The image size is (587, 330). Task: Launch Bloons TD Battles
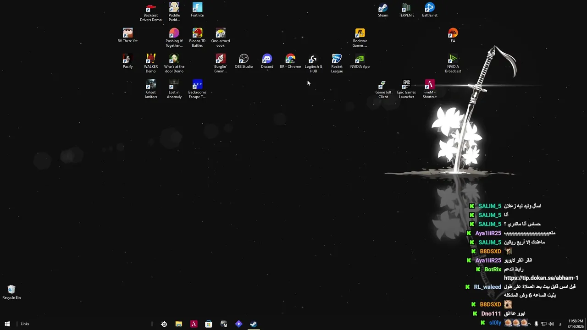197,38
